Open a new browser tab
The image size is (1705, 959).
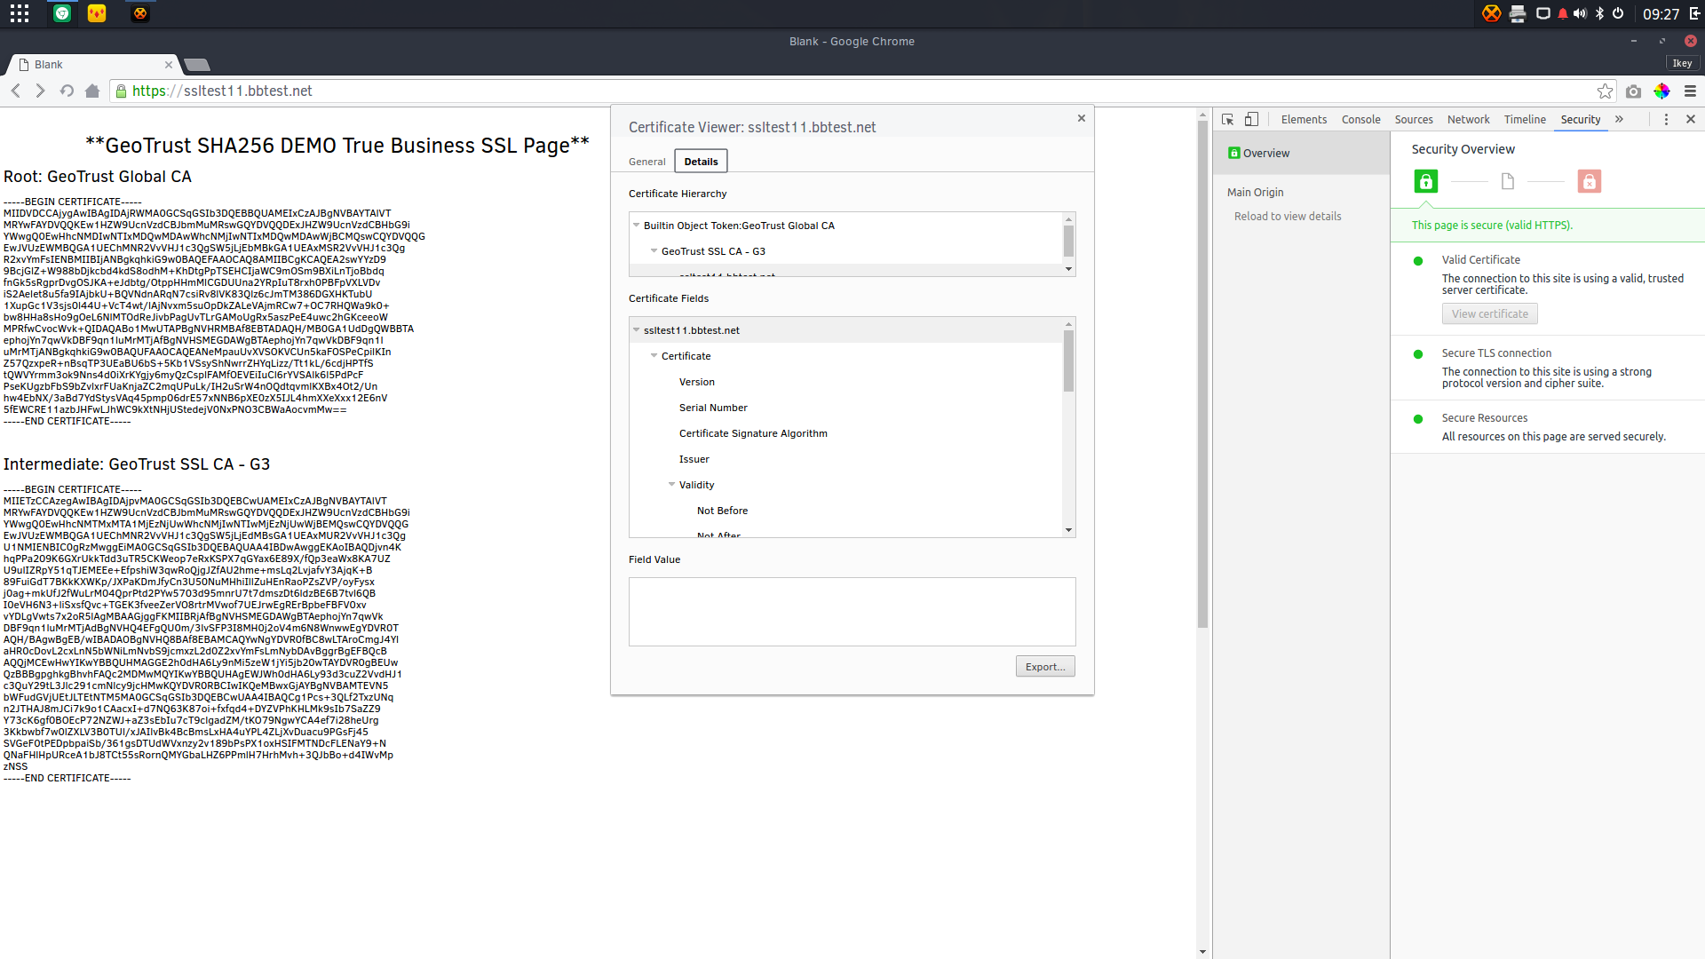tap(197, 64)
